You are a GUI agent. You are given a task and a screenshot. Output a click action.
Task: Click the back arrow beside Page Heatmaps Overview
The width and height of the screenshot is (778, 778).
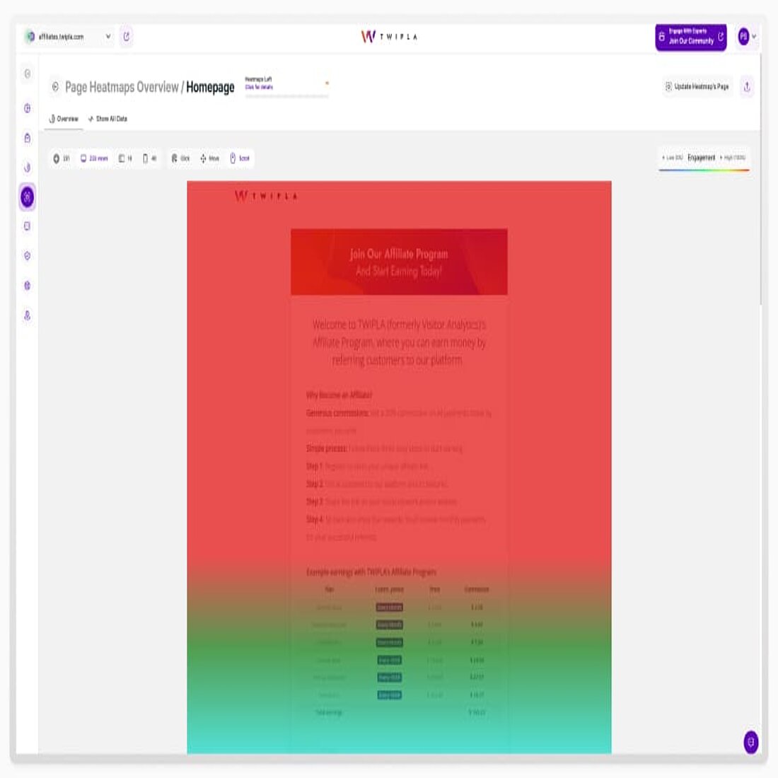tap(54, 86)
